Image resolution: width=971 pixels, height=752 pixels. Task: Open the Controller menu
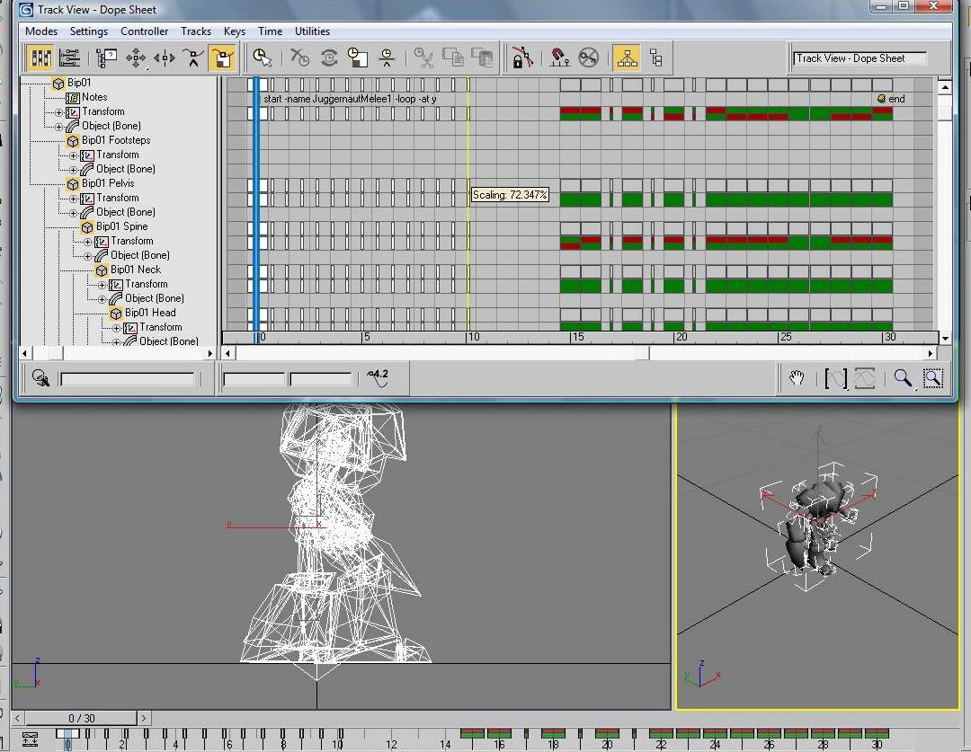(x=144, y=31)
